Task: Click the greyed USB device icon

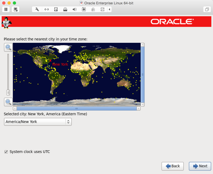Action: pos(93,9)
